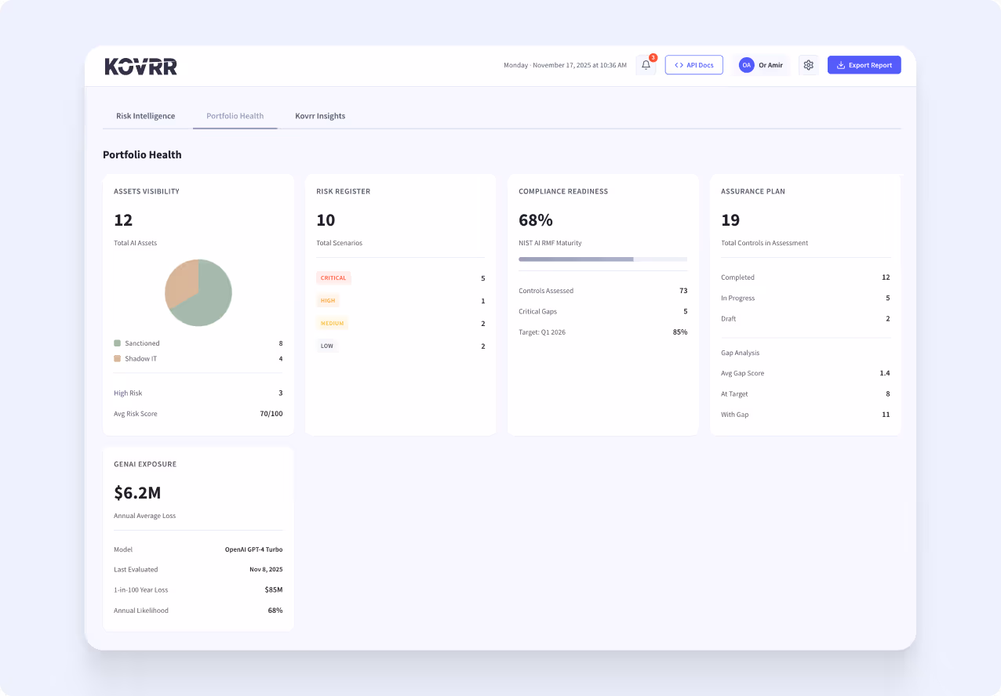The height and width of the screenshot is (696, 1001).
Task: Open Settings using the gear icon
Action: tap(808, 65)
